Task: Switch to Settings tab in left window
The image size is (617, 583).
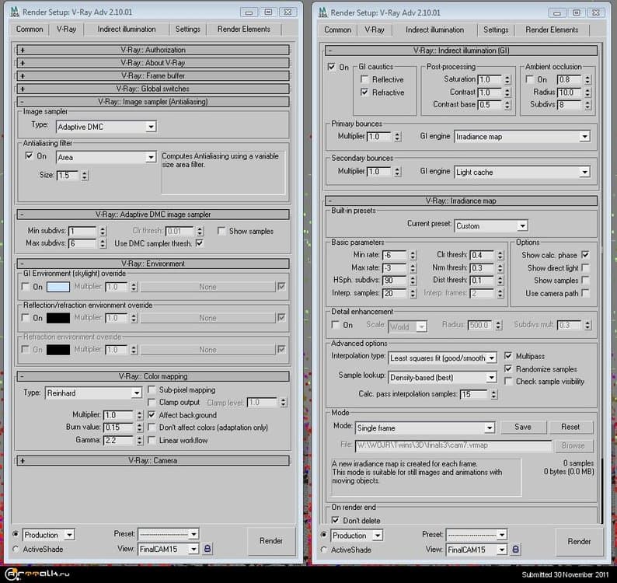Action: tap(187, 29)
